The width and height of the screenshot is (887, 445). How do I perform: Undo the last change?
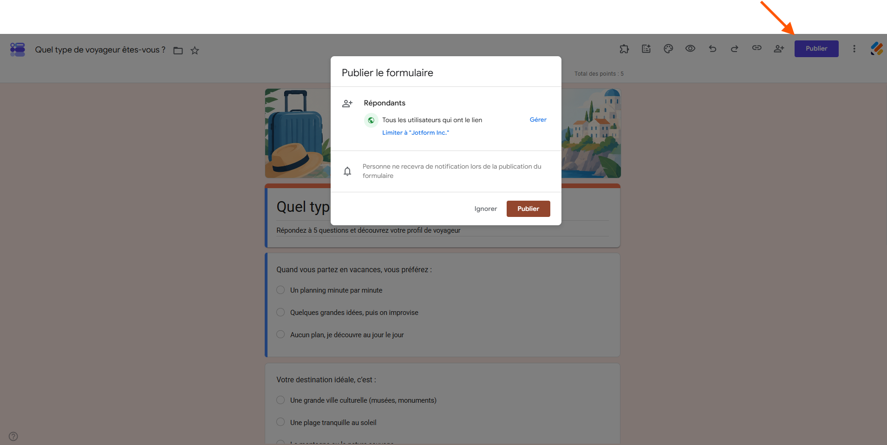pyautogui.click(x=712, y=49)
